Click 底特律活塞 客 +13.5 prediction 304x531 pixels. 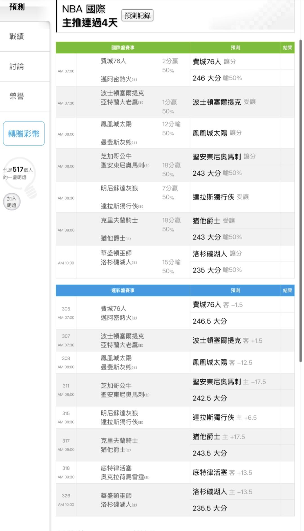coord(223,473)
